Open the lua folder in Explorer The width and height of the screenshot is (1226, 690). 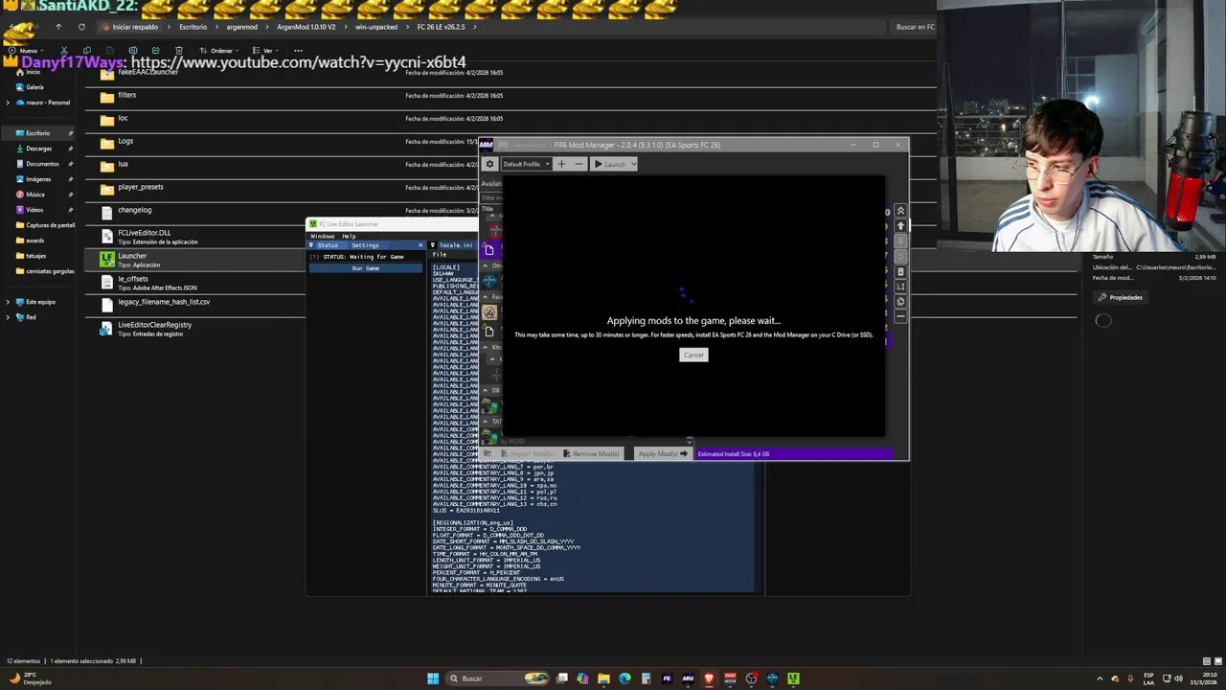(x=123, y=165)
